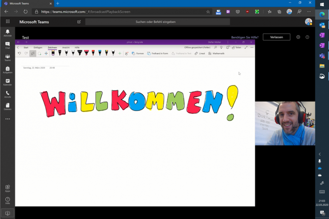Open Hilfe in the Teams sidebar
The image size is (329, 219).
[x=7, y=200]
